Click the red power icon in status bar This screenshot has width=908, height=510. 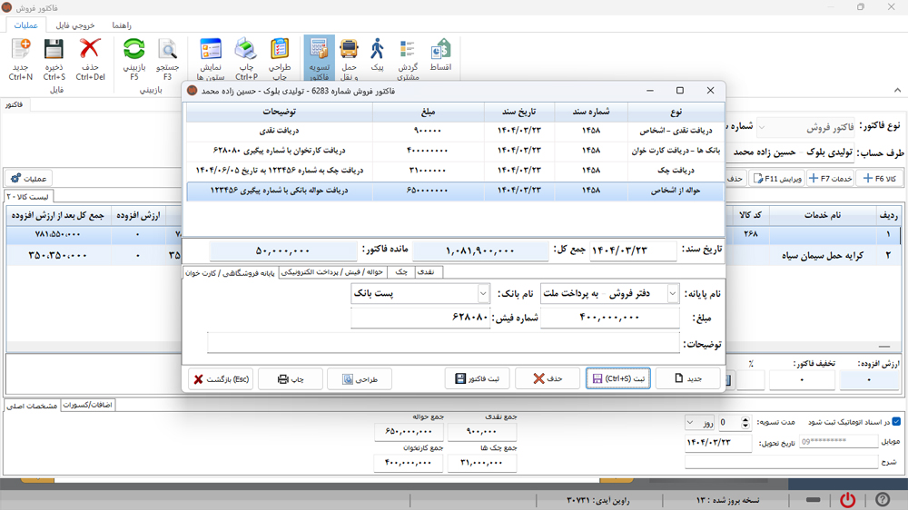point(847,500)
